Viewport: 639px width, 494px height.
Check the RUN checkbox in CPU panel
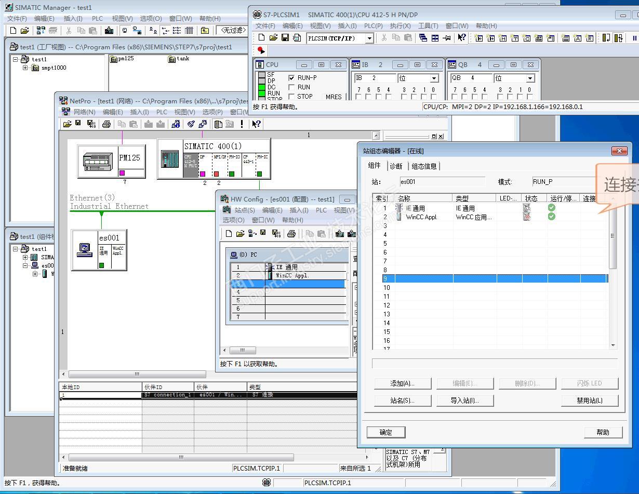[x=291, y=87]
